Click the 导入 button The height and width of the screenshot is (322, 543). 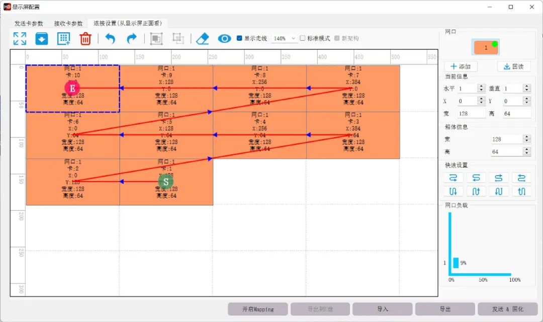383,309
